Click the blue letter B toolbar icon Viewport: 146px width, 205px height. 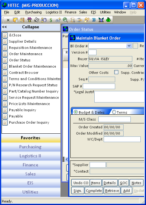[x=94, y=20]
